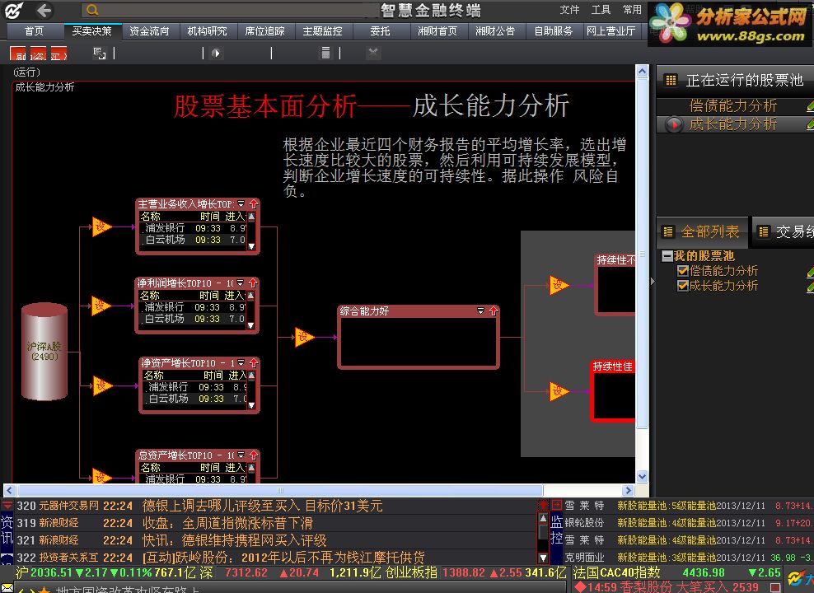Click filter triangle before 持续性不 box
This screenshot has height=593, width=814.
pyautogui.click(x=559, y=285)
